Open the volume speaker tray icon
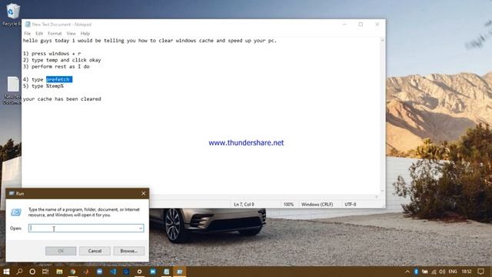Image resolution: width=492 pixels, height=277 pixels. tap(443, 272)
